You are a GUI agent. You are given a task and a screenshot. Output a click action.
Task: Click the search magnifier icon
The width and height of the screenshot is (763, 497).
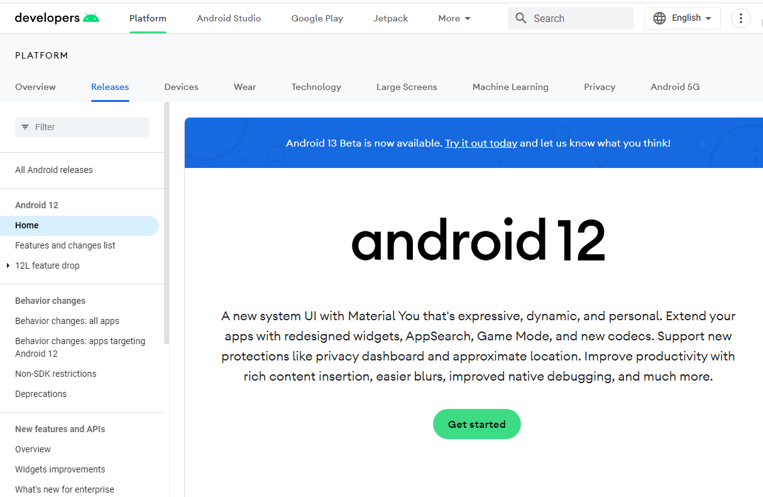pyautogui.click(x=520, y=18)
